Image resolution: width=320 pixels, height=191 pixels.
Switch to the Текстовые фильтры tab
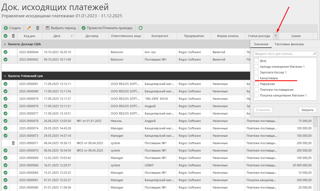[x=289, y=44]
